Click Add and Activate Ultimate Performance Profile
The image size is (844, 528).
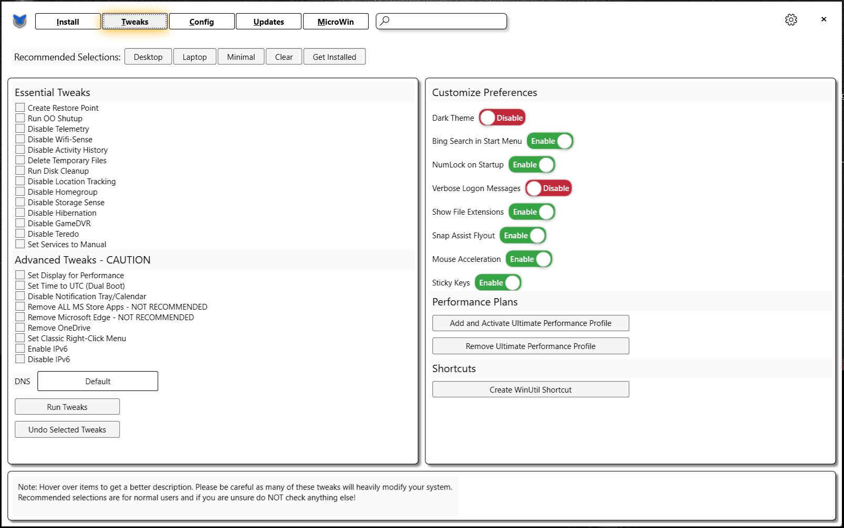pos(530,323)
